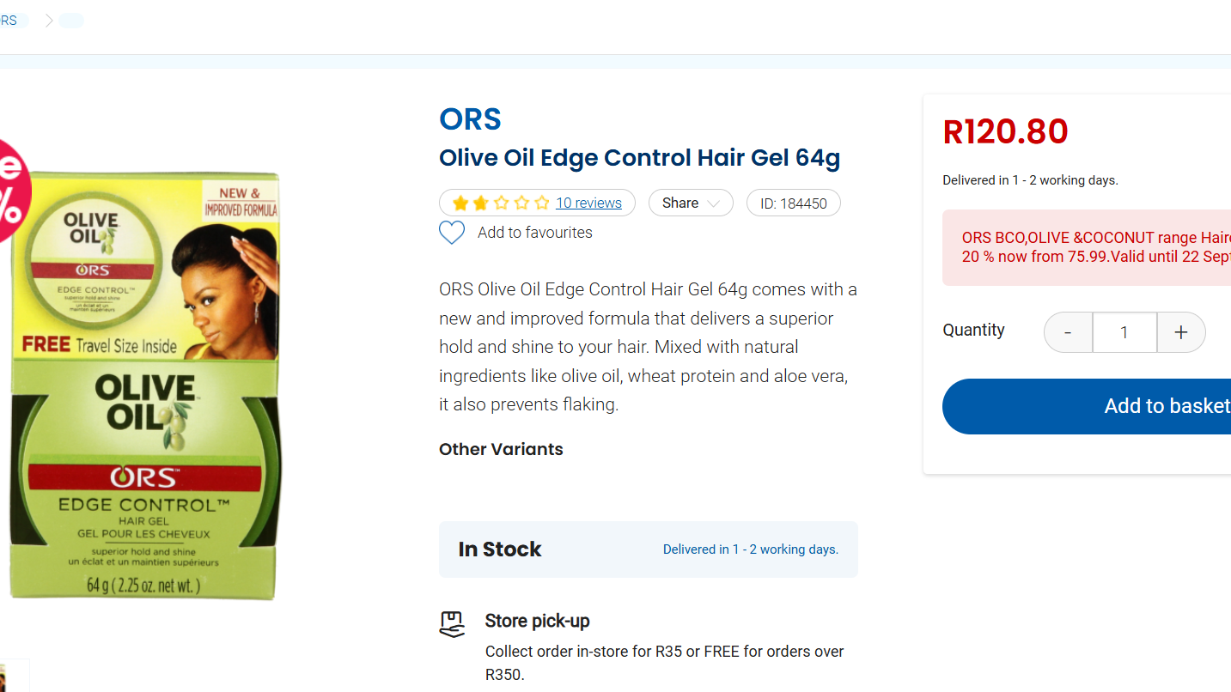Click the product ID 184450 pill

tap(793, 203)
